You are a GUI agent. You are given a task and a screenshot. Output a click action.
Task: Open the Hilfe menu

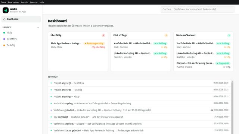click(42, 2)
